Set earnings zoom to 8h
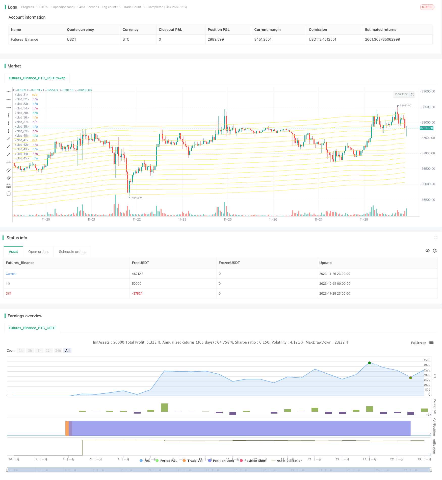 [39, 350]
